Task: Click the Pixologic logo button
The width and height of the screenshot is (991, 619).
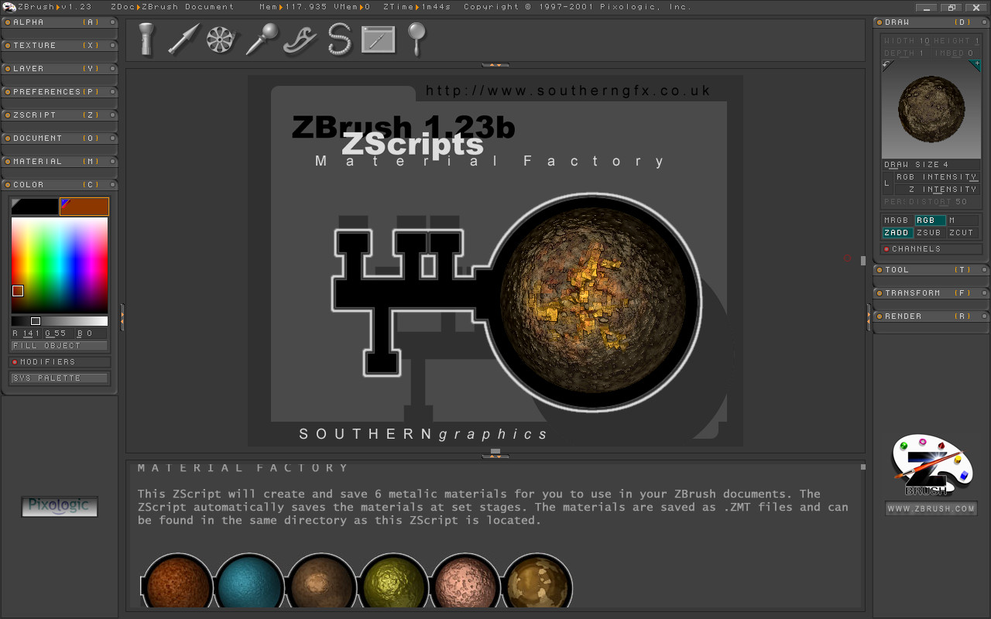Action: click(x=60, y=507)
